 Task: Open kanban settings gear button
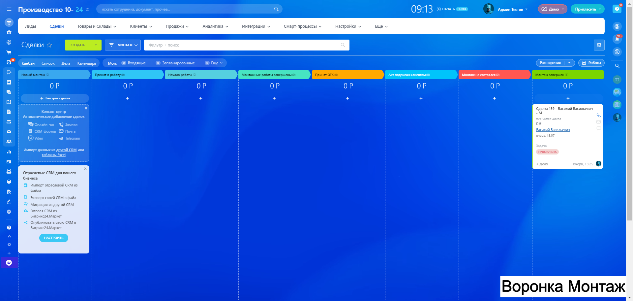click(x=599, y=45)
